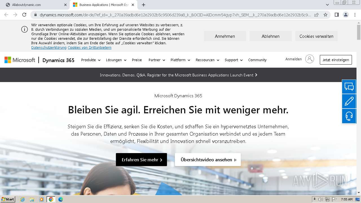
Task: Expand the Ressourcen menu
Action: [207, 60]
